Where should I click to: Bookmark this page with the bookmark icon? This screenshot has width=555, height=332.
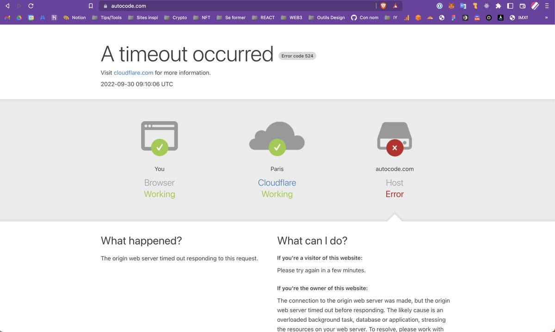91,6
